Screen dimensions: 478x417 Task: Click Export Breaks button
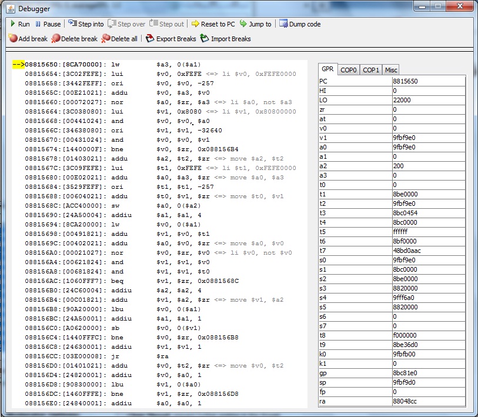click(171, 39)
